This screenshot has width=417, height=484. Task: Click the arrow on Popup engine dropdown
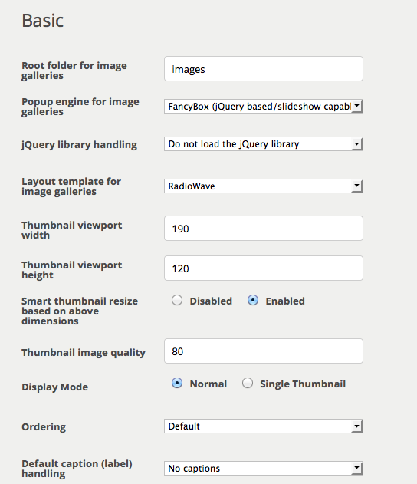357,107
